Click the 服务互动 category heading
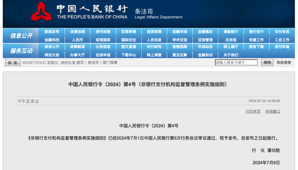This screenshot has width=298, height=170. 21,51
